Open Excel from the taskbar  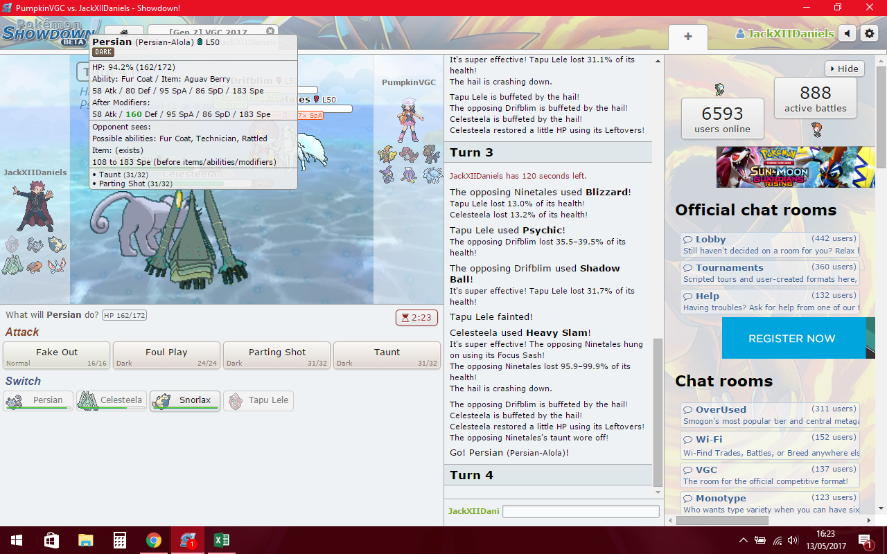[x=222, y=540]
